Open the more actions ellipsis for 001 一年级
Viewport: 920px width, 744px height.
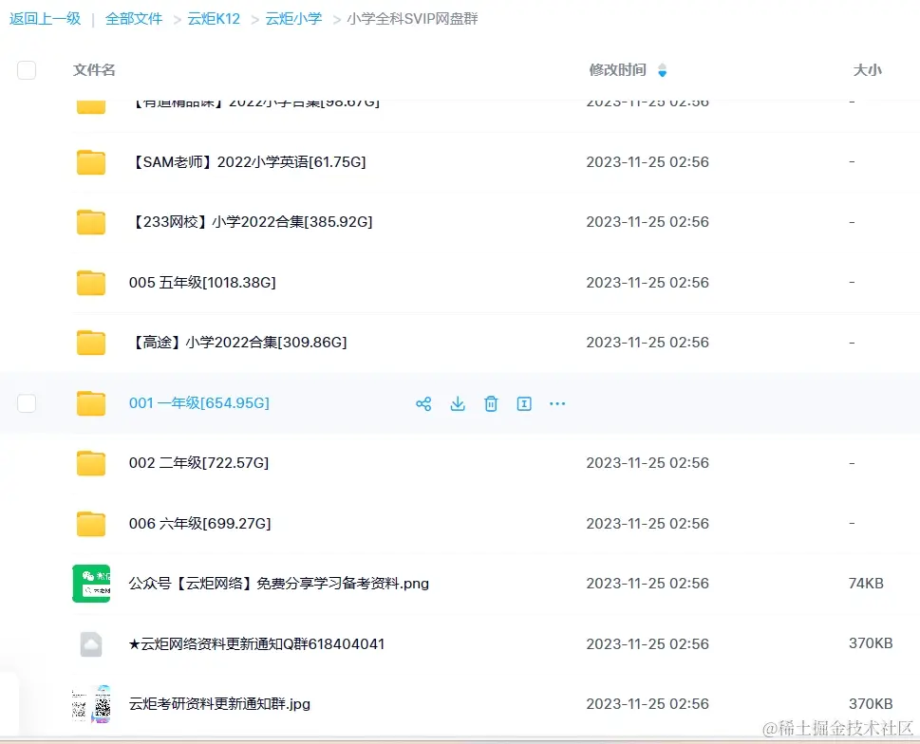[556, 403]
